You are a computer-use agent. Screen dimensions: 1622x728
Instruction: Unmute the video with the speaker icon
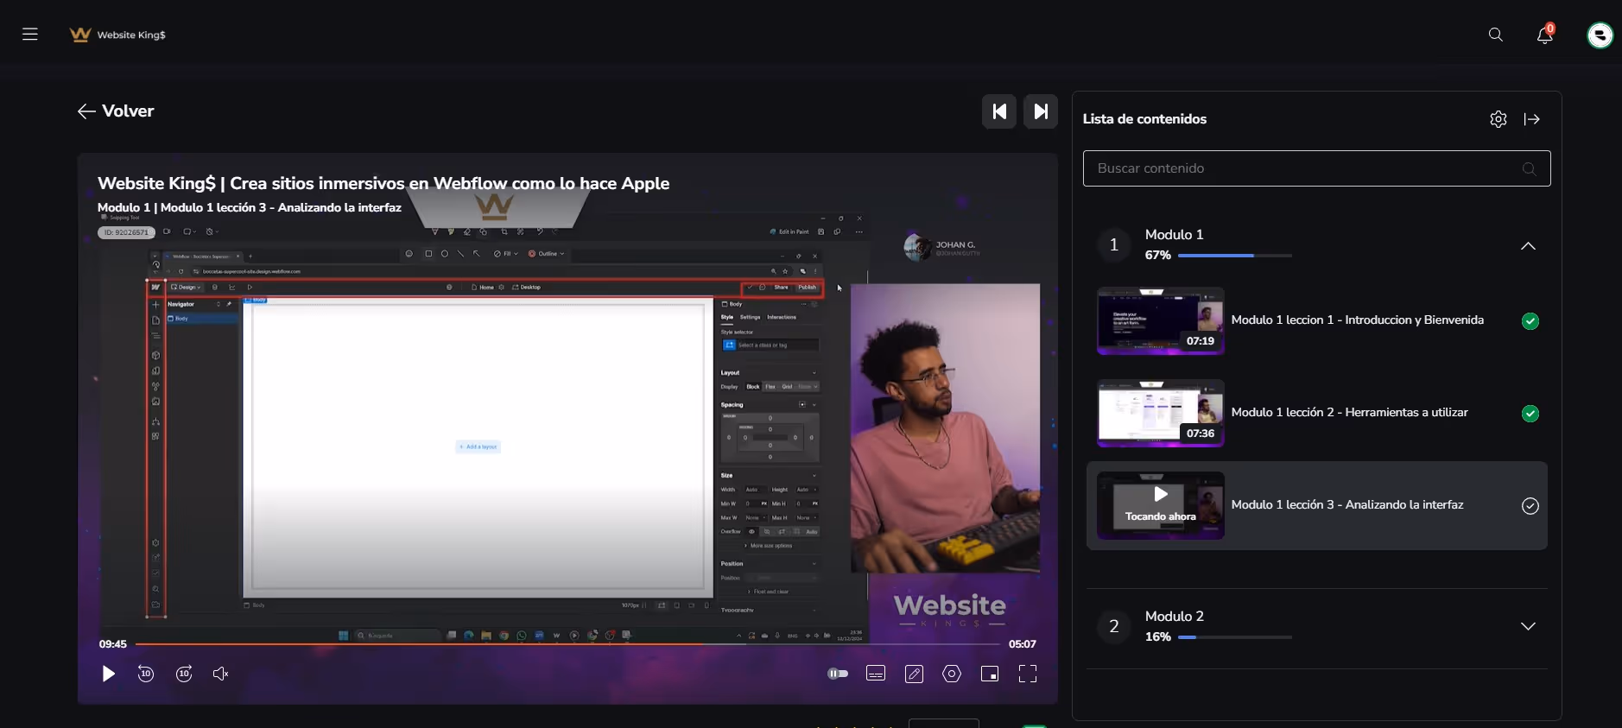pyautogui.click(x=221, y=674)
